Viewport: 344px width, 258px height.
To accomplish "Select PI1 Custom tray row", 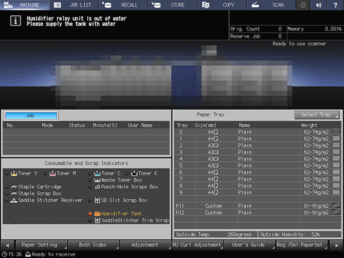I will pyautogui.click(x=258, y=206).
